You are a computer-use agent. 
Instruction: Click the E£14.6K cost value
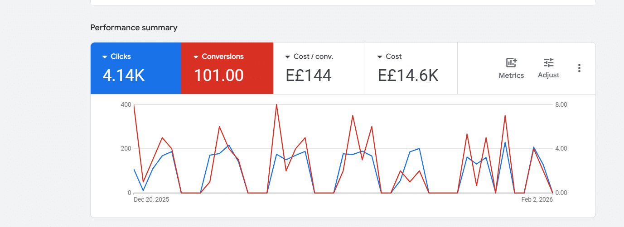point(408,76)
